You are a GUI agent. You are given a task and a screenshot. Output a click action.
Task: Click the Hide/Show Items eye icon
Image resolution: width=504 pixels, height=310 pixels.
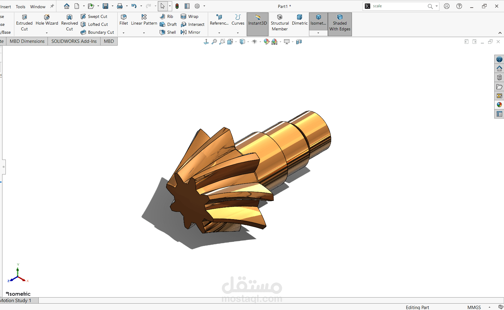(254, 42)
